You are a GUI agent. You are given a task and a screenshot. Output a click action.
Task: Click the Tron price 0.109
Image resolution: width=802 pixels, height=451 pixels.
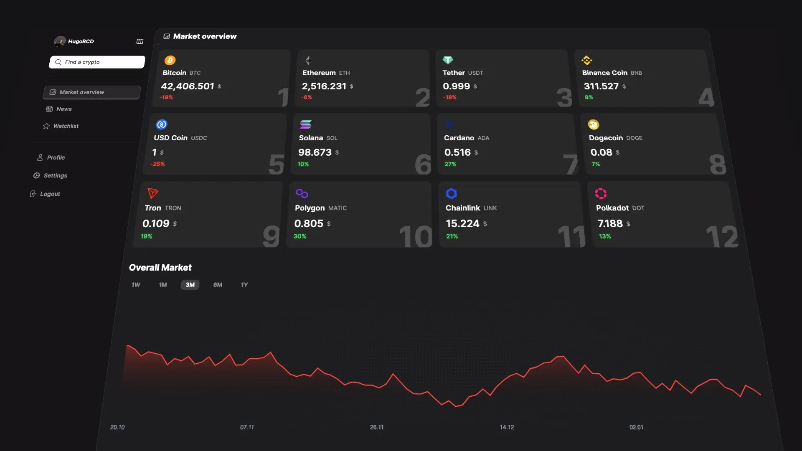[156, 224]
